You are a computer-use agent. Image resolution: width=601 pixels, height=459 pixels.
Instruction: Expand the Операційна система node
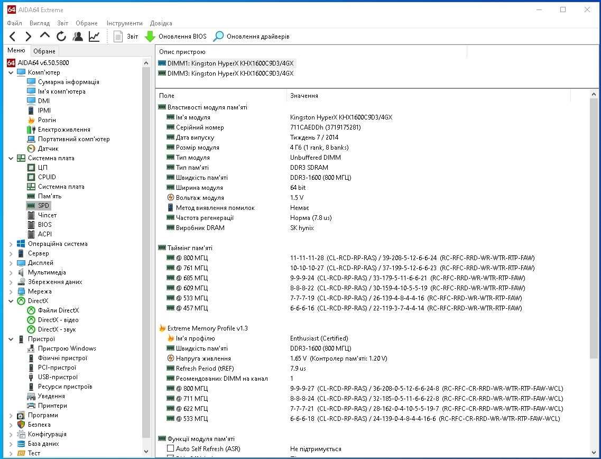coord(11,244)
